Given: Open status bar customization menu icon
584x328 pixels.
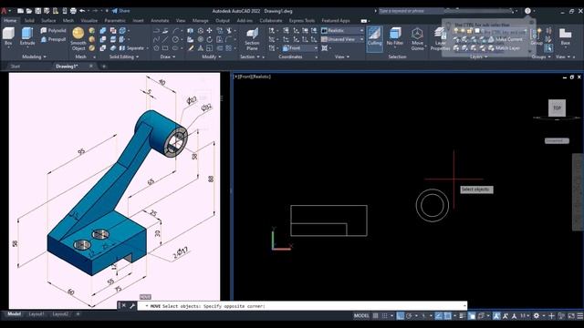Looking at the screenshot, I should 580,316.
